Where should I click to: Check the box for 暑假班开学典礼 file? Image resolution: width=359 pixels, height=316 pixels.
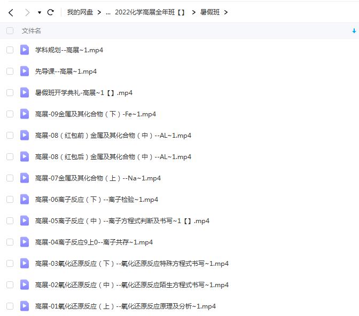[10, 92]
